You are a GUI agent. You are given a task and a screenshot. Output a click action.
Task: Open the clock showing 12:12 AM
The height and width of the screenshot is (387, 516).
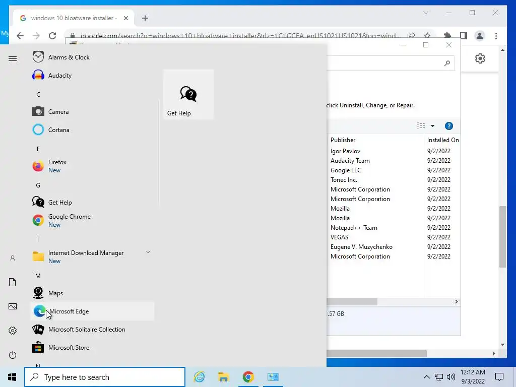click(473, 377)
